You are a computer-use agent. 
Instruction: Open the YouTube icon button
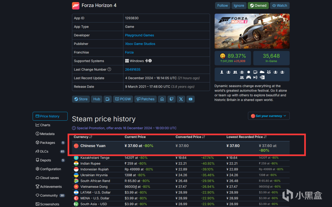191,99
